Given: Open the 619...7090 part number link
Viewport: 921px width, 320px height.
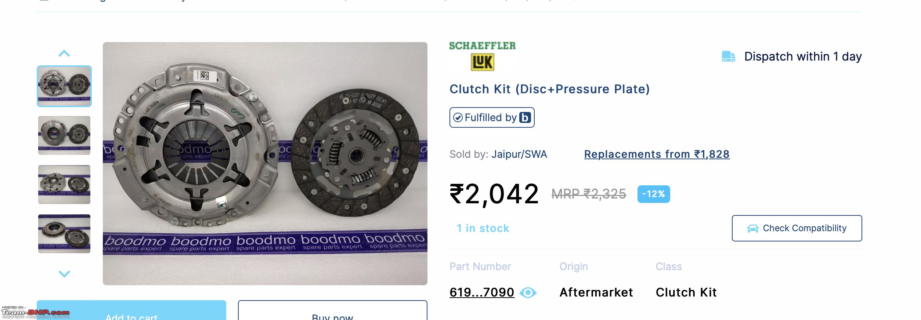Looking at the screenshot, I should (x=482, y=292).
